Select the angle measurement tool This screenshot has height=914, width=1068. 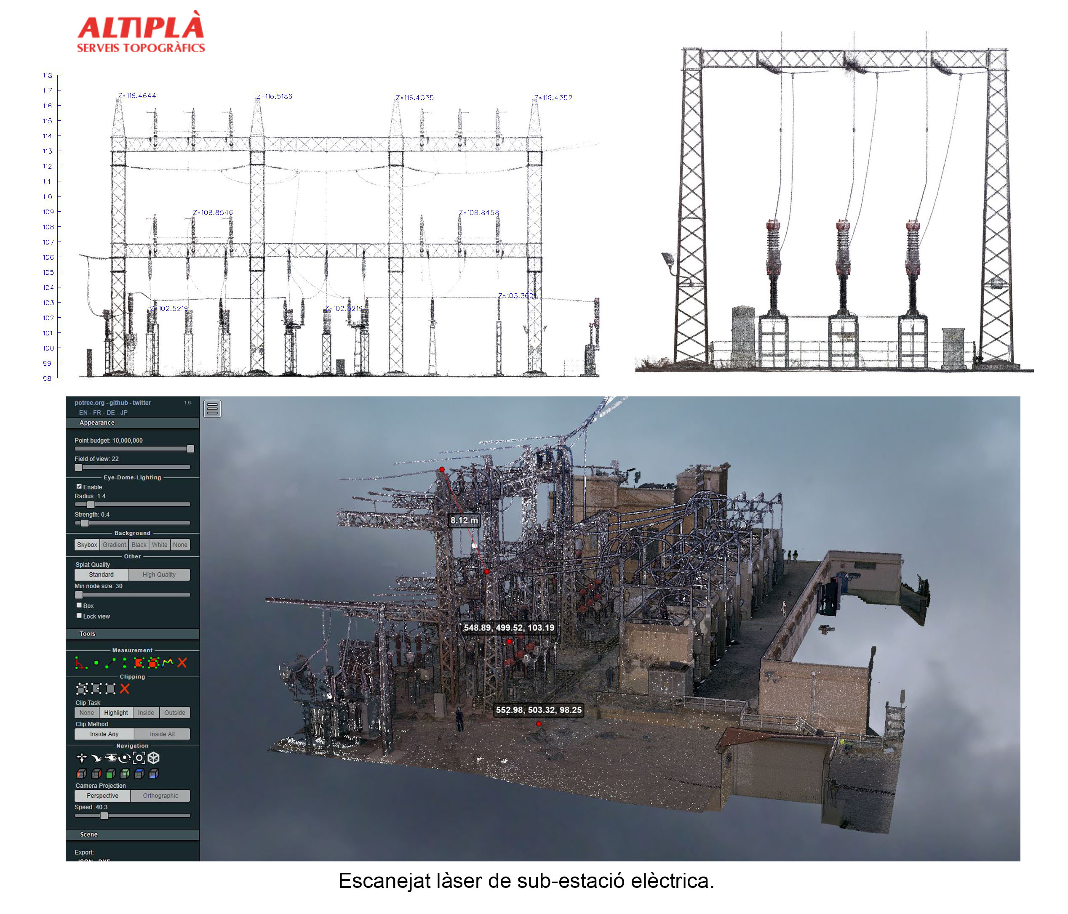click(81, 663)
